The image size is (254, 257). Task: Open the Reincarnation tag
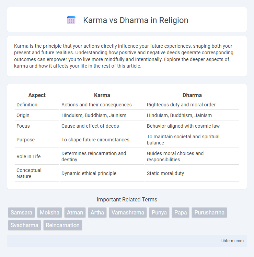(62, 225)
